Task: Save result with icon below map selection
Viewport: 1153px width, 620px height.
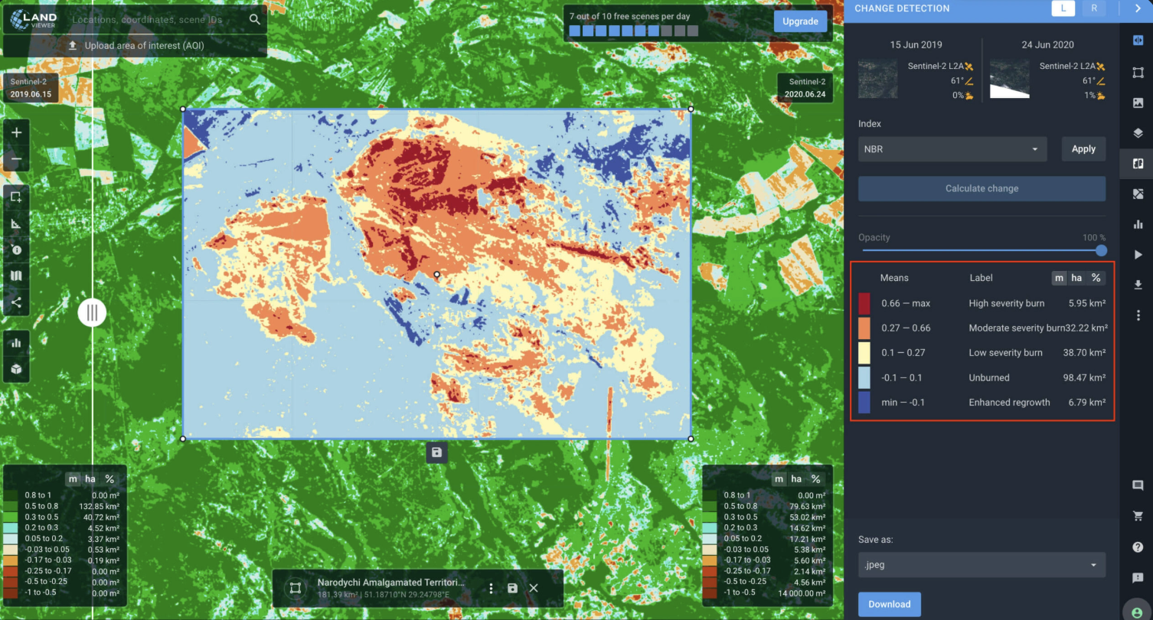Action: 436,452
